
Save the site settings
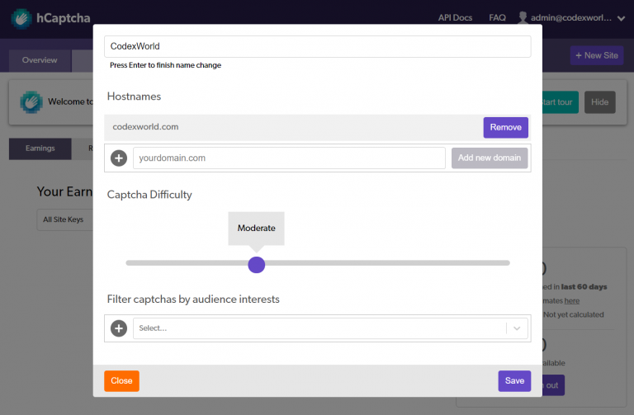514,380
